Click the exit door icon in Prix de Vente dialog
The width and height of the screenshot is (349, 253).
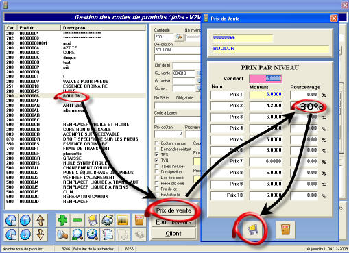(285, 230)
